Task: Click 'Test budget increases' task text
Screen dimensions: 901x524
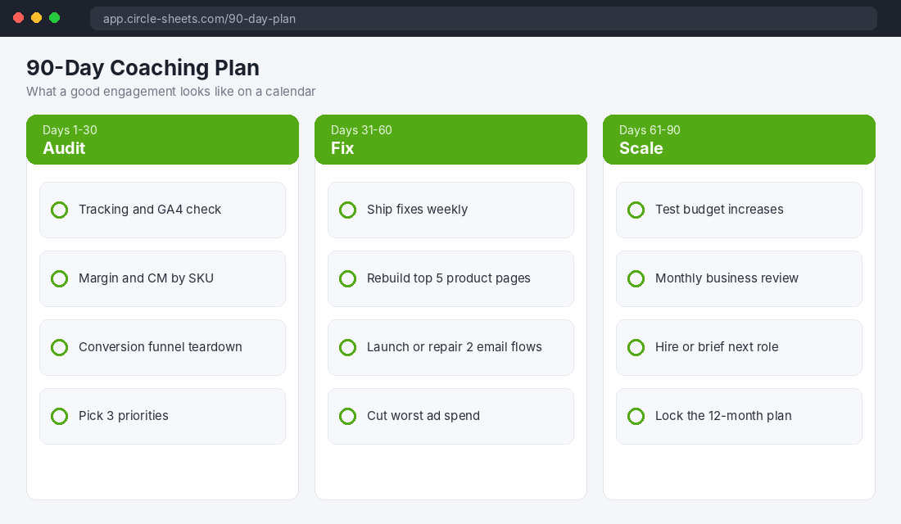Action: (719, 210)
